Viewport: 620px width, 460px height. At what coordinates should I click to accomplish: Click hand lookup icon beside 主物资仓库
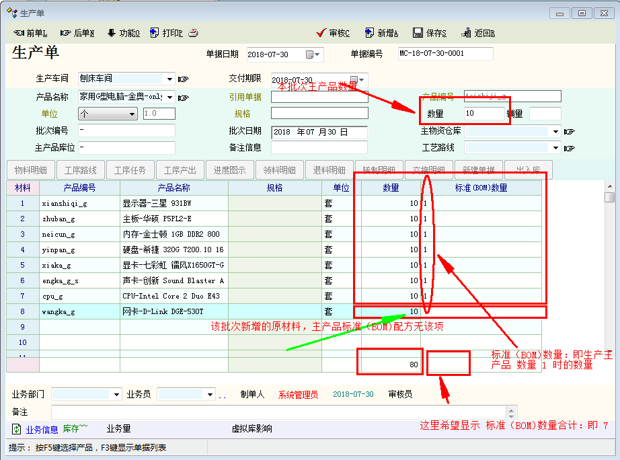click(x=570, y=131)
